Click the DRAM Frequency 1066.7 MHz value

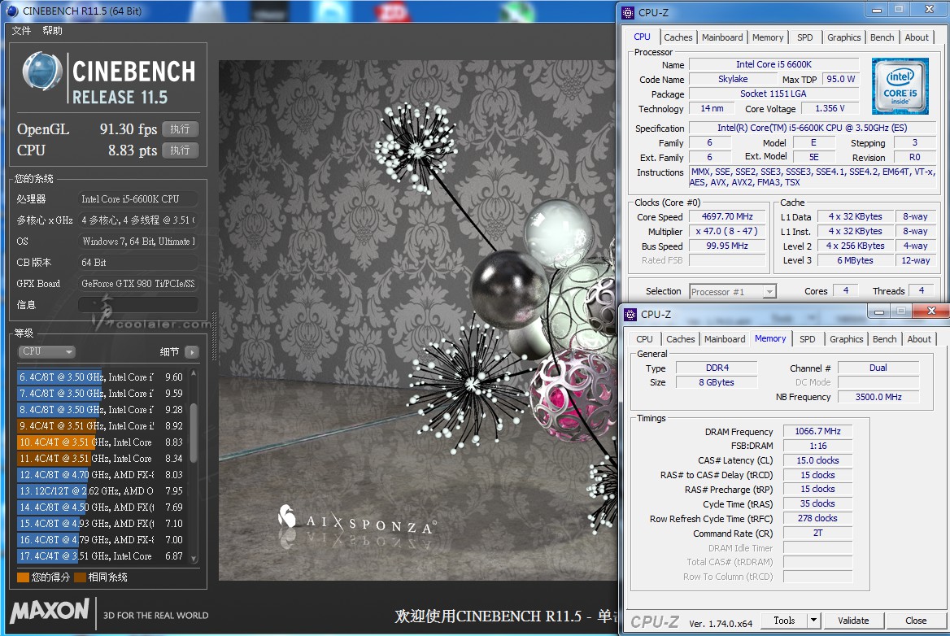point(817,431)
